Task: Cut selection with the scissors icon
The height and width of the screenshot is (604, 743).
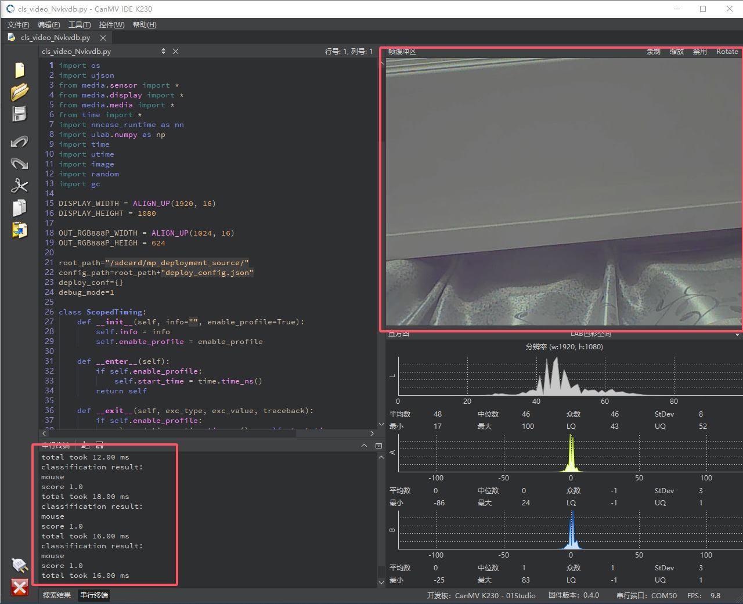Action: click(x=19, y=186)
